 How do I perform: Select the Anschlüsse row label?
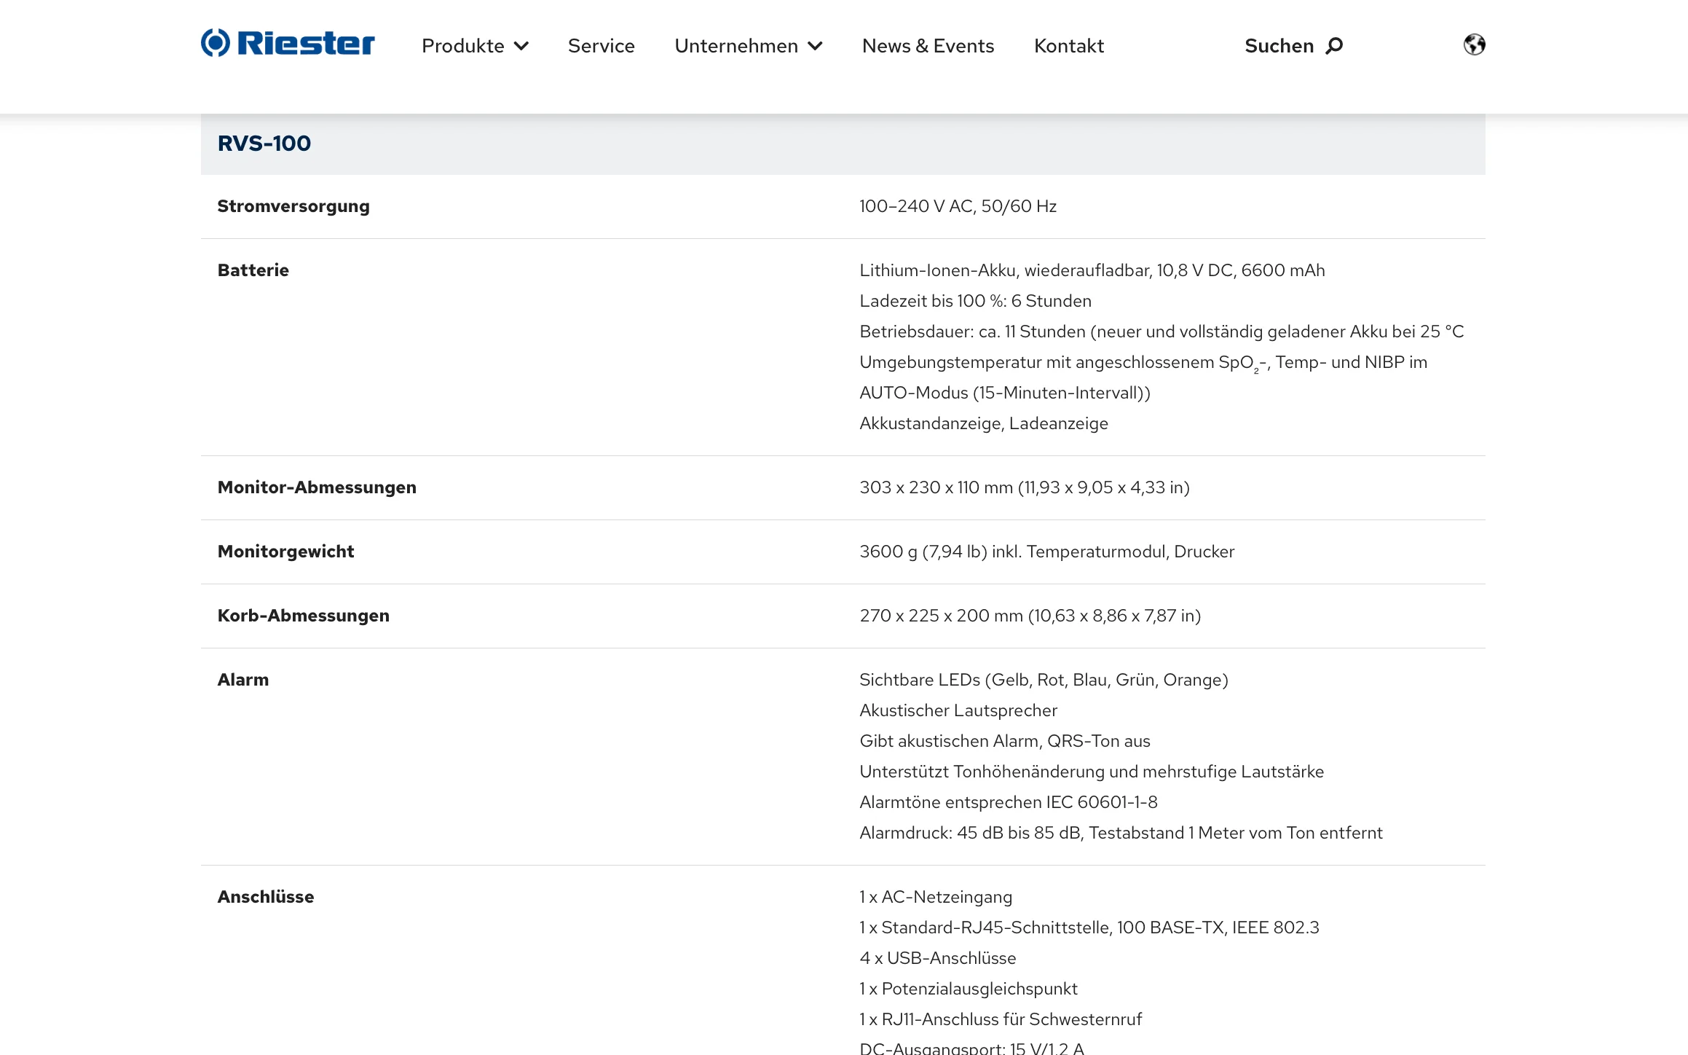tap(266, 897)
